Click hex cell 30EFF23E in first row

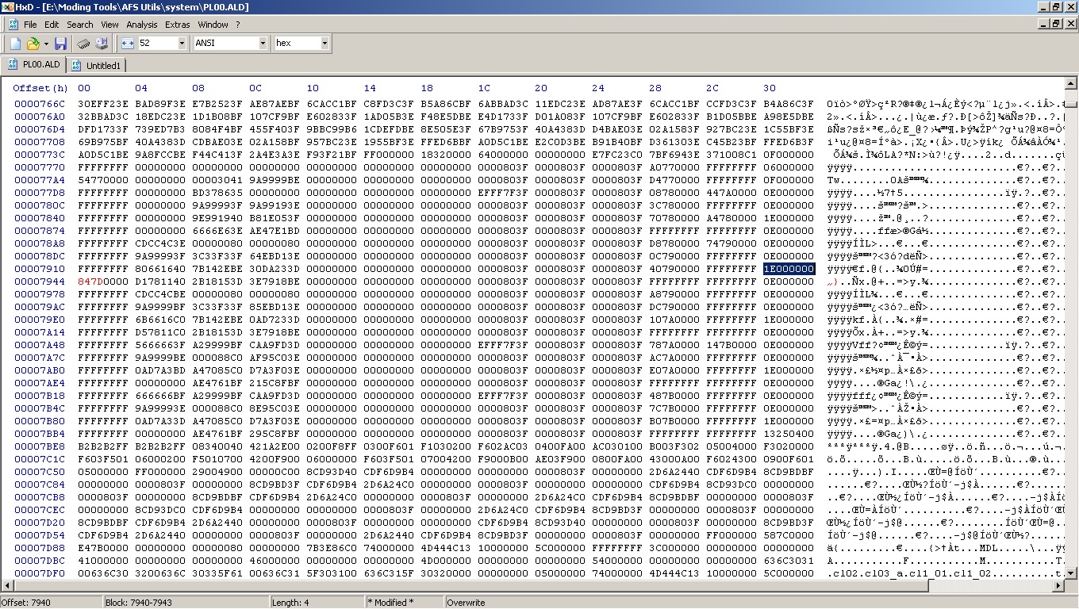pos(103,104)
